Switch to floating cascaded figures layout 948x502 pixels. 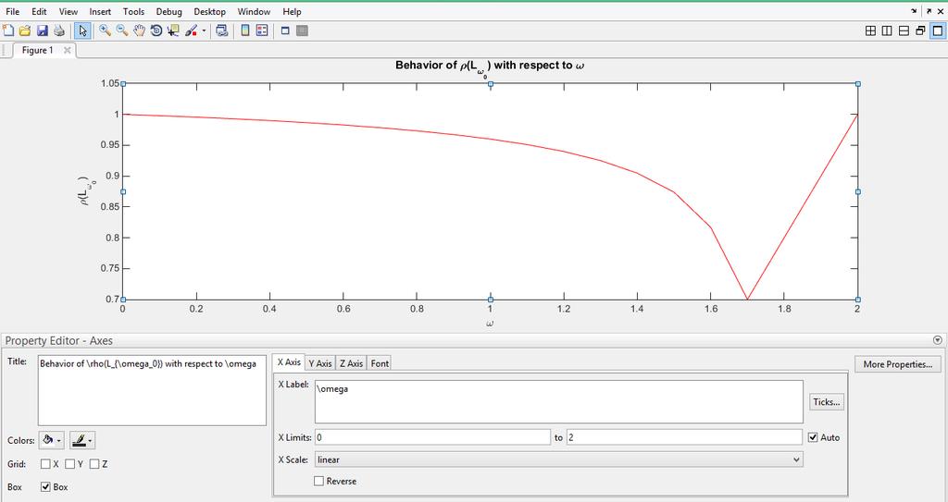(920, 31)
